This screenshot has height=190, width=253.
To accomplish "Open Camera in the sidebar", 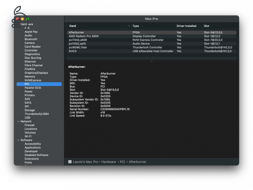I will (x=30, y=43).
